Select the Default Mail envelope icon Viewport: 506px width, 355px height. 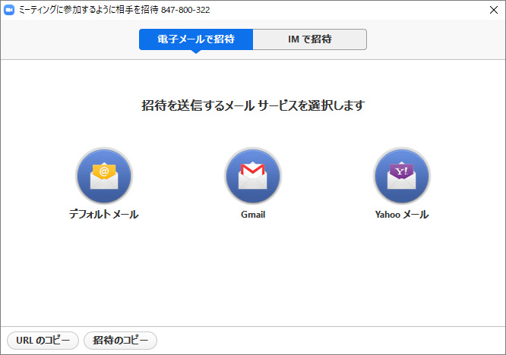tap(103, 177)
